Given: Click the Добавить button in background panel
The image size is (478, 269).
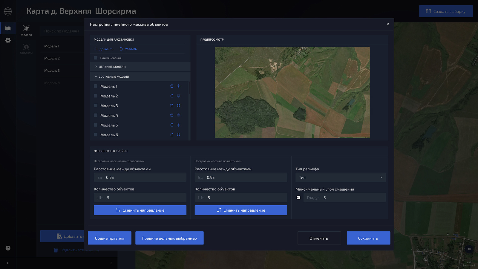Looking at the screenshot, I should [x=62, y=236].
